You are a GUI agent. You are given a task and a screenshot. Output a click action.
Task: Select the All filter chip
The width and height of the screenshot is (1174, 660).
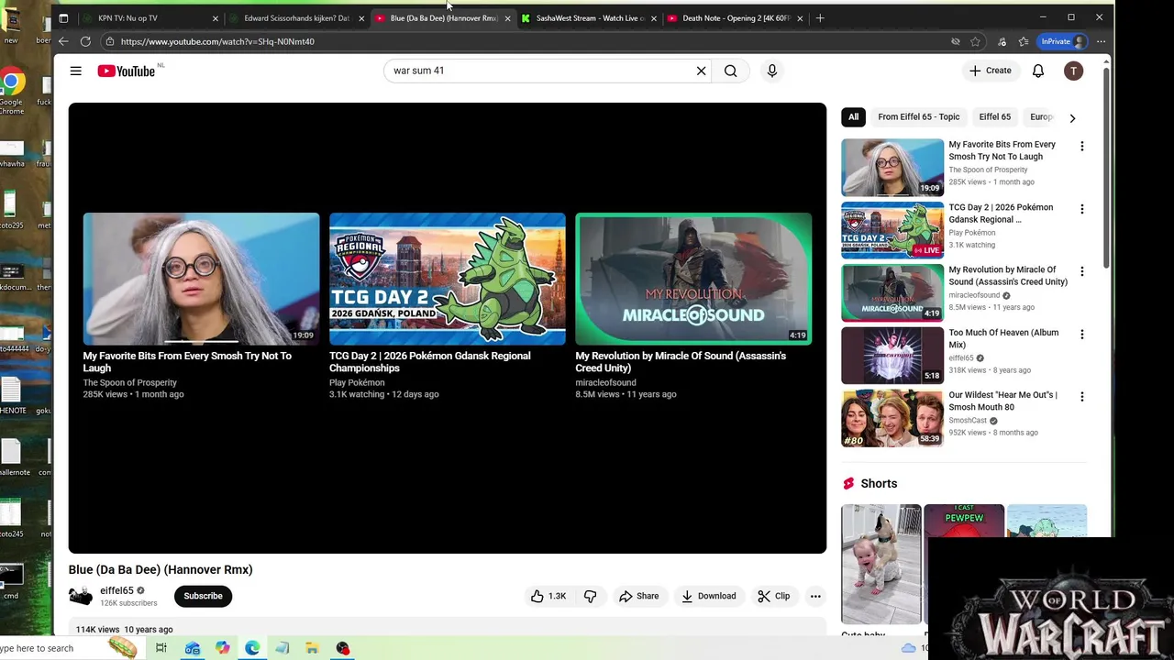853,117
